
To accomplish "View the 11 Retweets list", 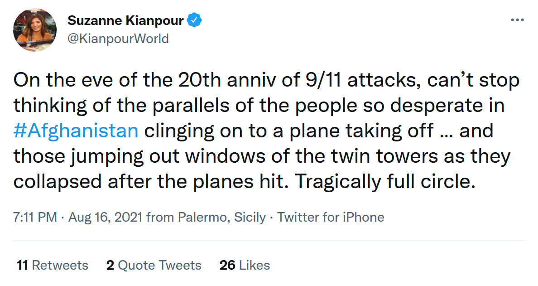I will (x=52, y=265).
